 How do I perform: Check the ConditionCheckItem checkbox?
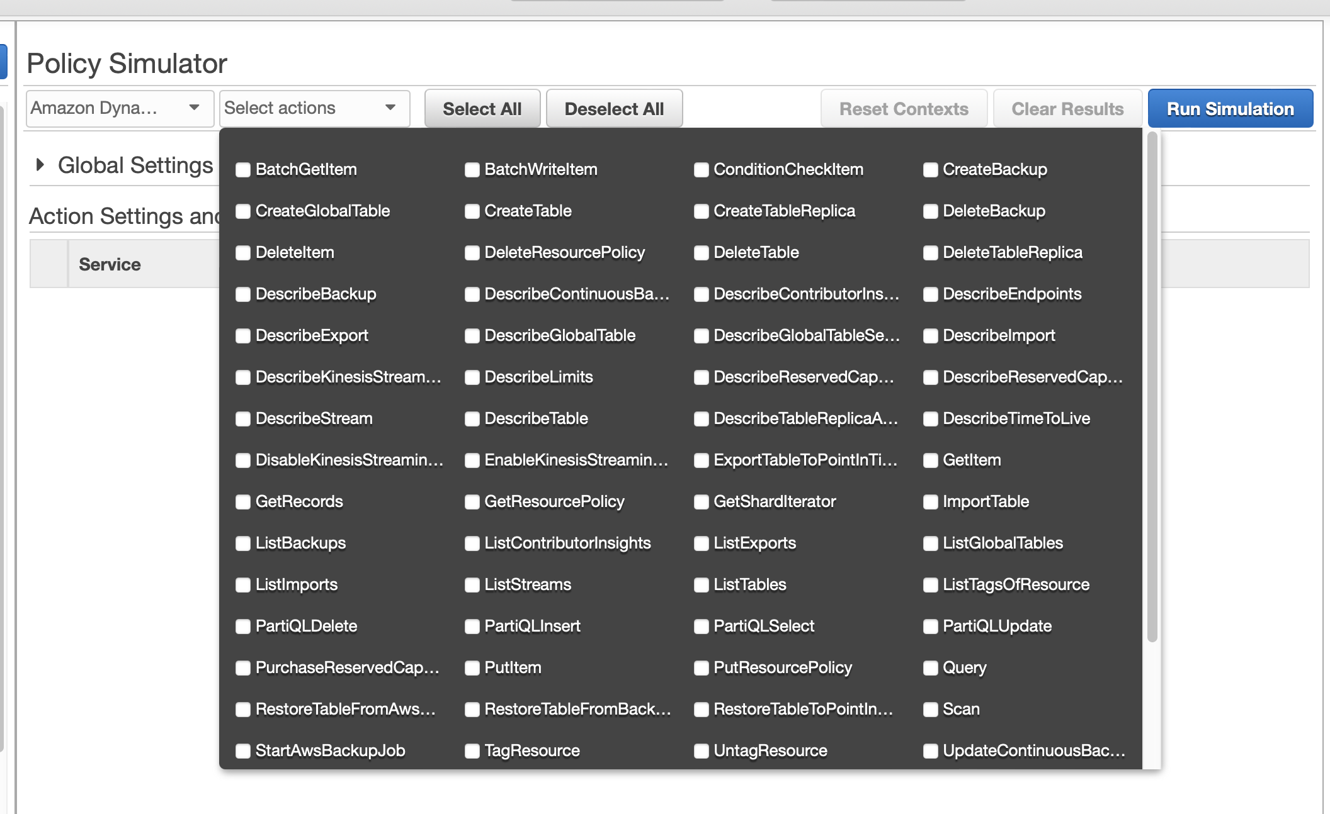pyautogui.click(x=702, y=170)
